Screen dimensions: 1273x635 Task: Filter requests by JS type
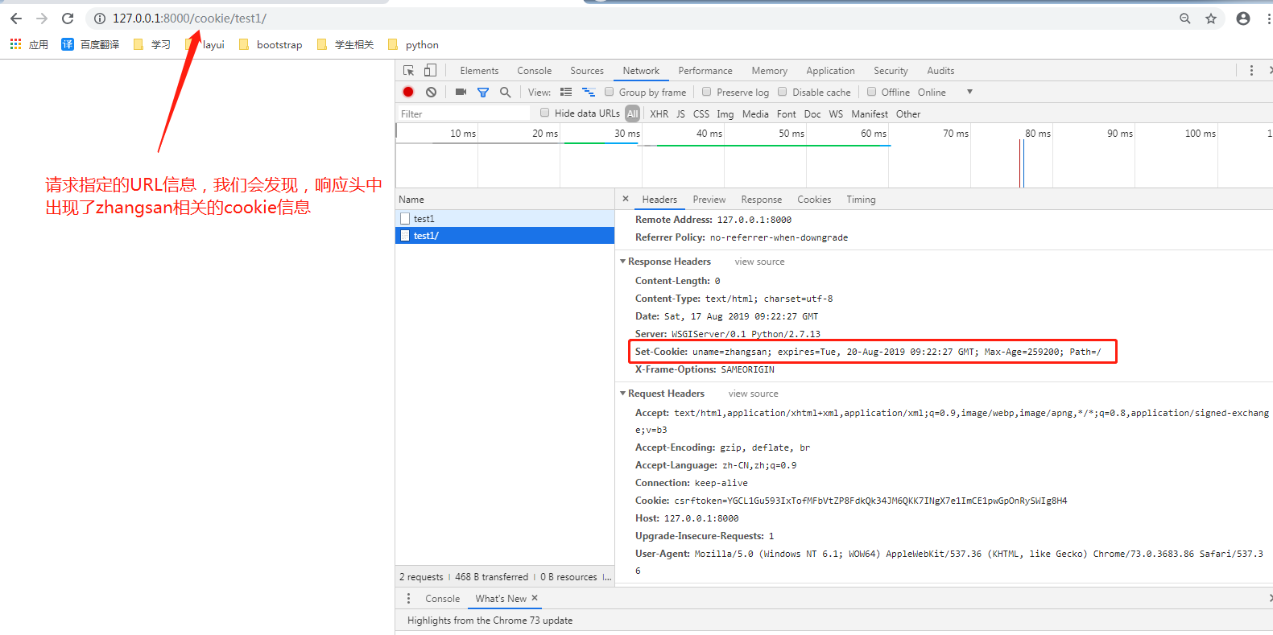[680, 113]
